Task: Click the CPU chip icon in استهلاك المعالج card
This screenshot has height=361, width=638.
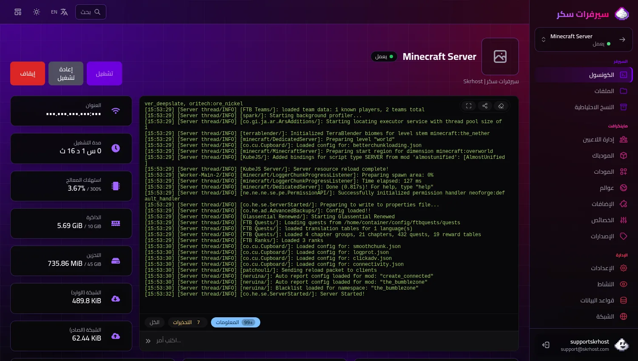Action: [116, 186]
